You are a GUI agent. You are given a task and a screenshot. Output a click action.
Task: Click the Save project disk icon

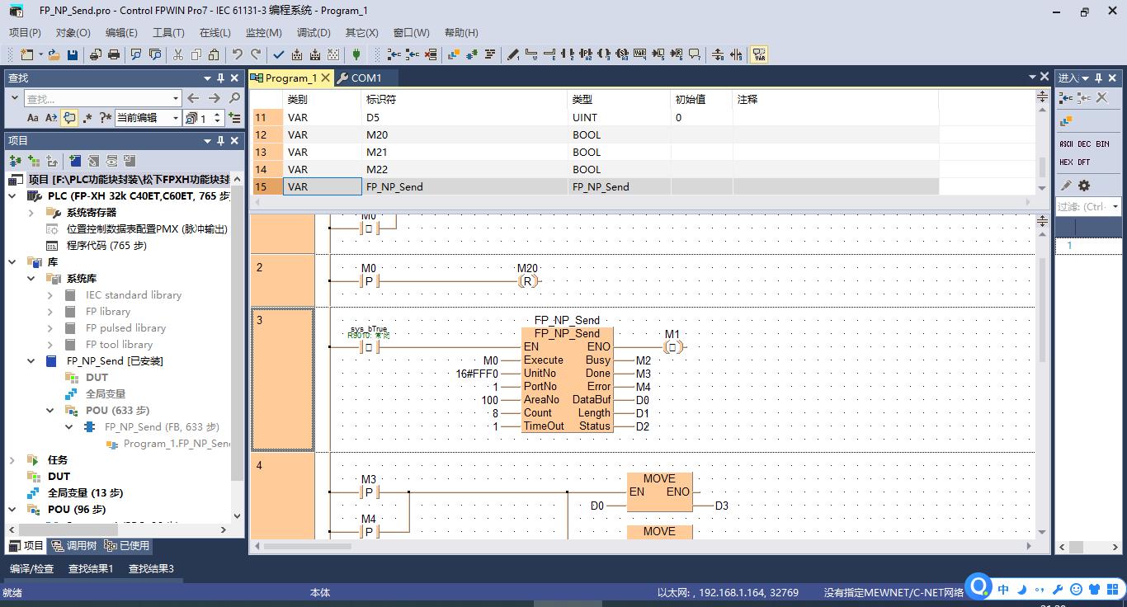pos(73,54)
